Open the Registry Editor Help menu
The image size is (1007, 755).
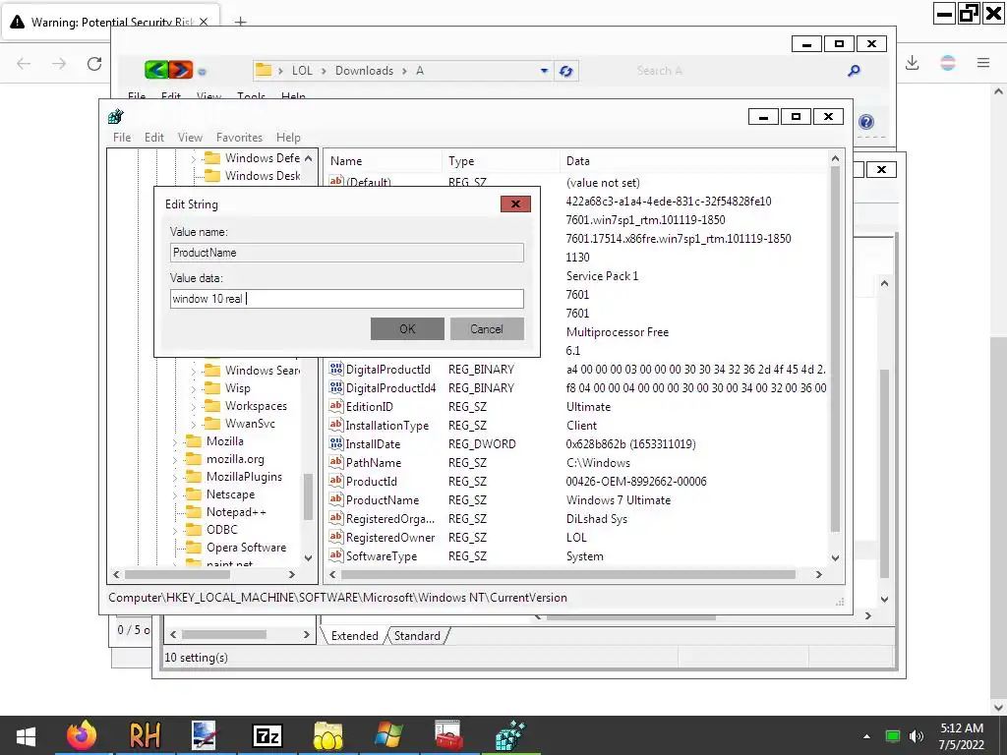coord(288,138)
